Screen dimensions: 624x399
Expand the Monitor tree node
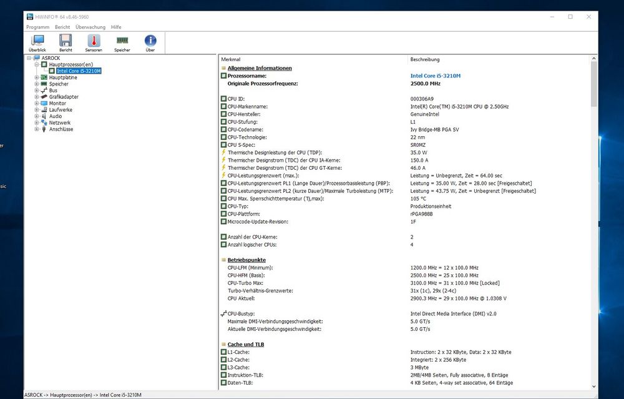[37, 103]
